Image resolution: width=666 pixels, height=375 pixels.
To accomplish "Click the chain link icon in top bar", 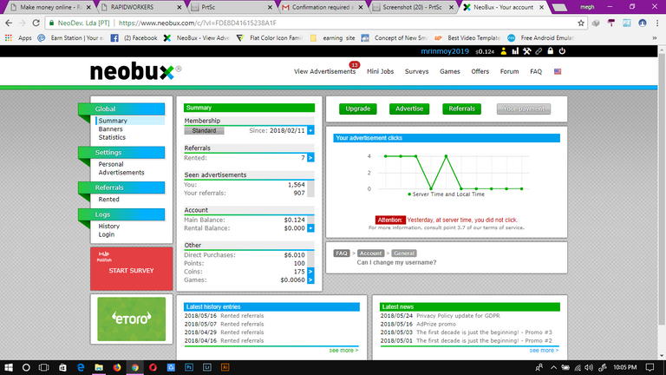I will [x=539, y=51].
